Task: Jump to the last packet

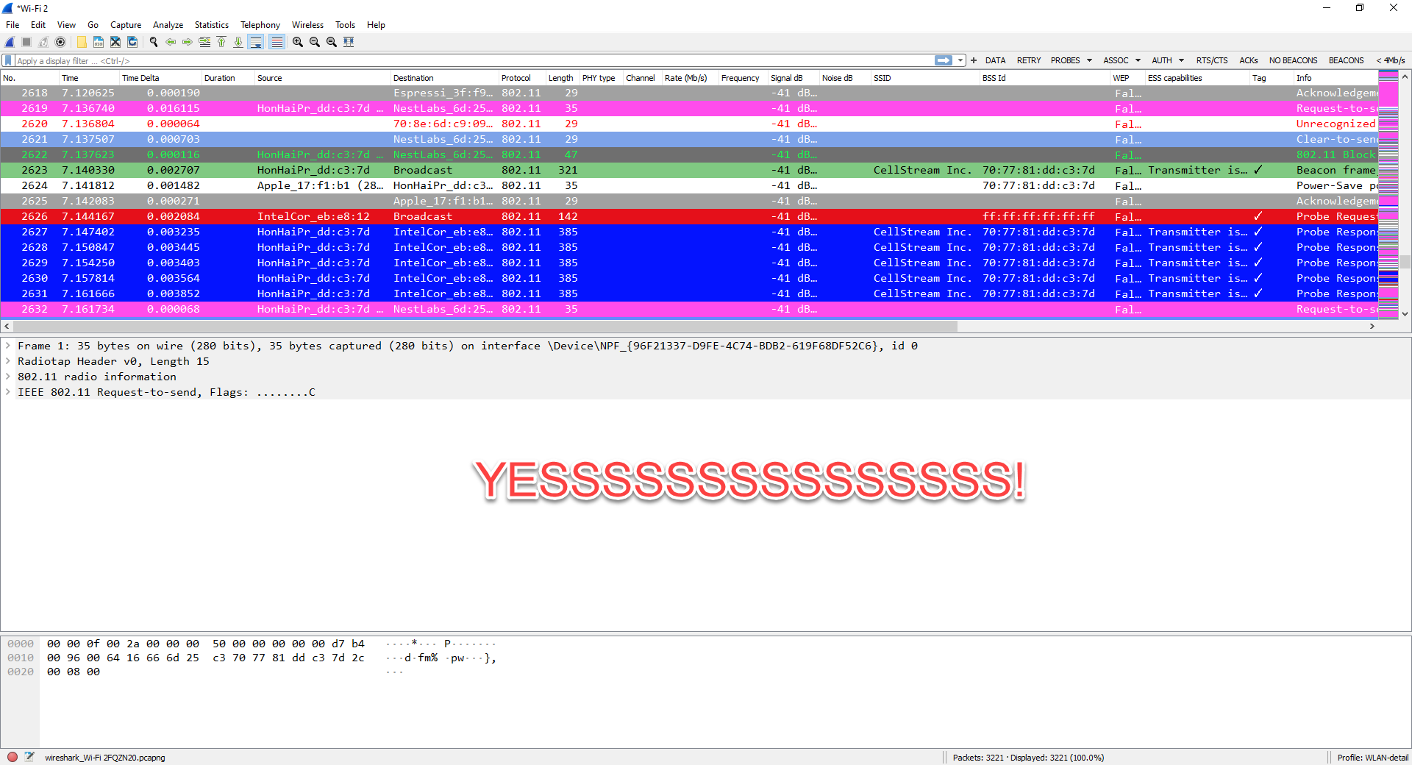Action: pos(238,42)
